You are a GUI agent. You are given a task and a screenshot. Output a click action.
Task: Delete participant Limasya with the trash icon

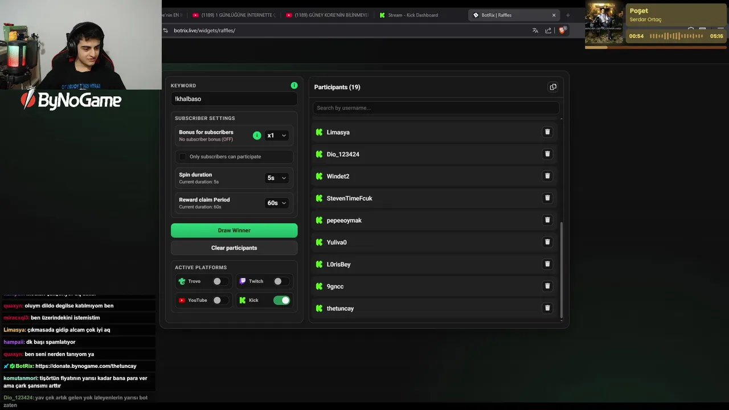tap(547, 132)
